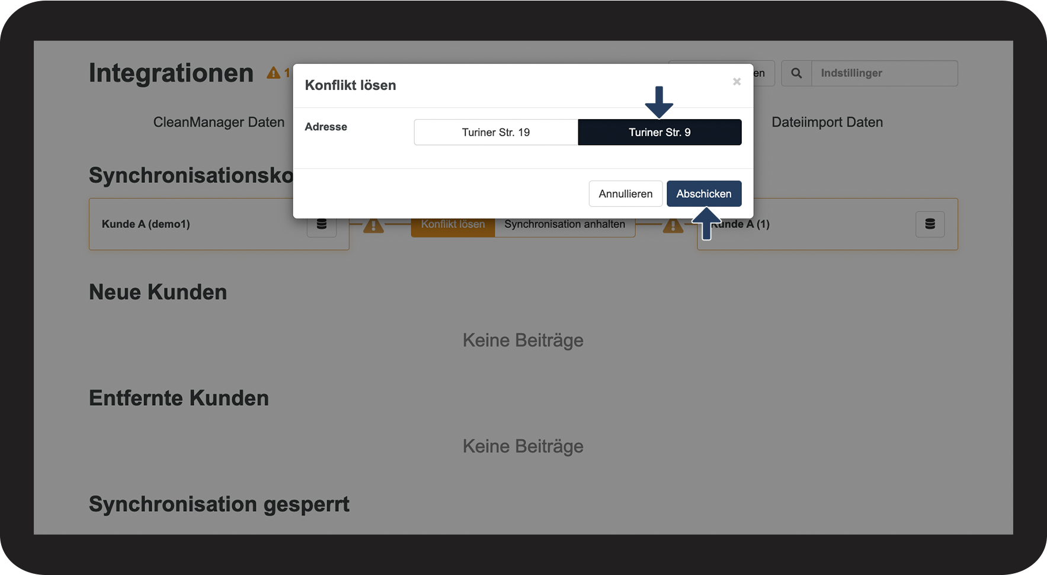
Task: Open database icon for Kunde A (demo1)
Action: pyautogui.click(x=322, y=225)
